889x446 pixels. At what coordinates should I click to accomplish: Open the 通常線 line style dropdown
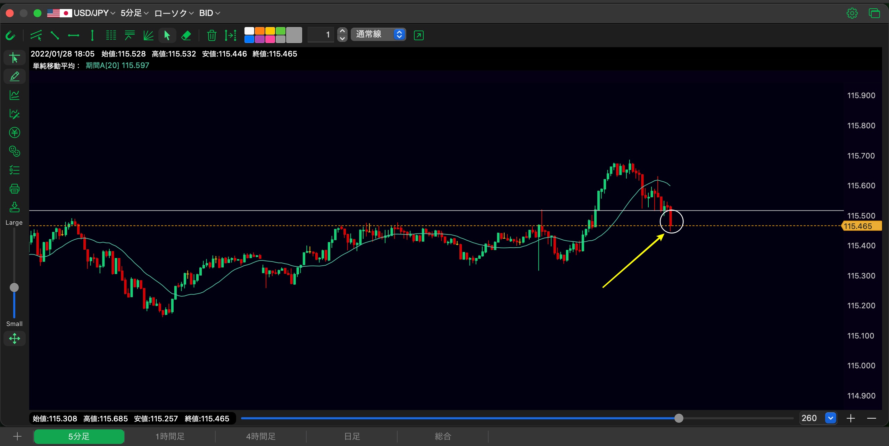tap(379, 34)
